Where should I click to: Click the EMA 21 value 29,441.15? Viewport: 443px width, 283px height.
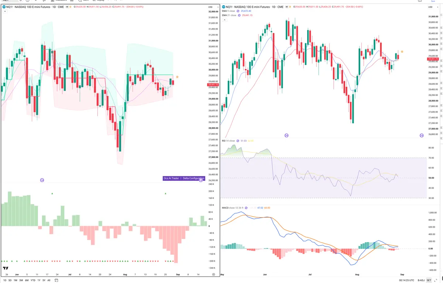click(247, 15)
